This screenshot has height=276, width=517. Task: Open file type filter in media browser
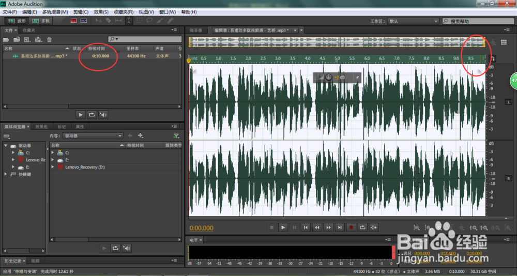pyautogui.click(x=176, y=135)
